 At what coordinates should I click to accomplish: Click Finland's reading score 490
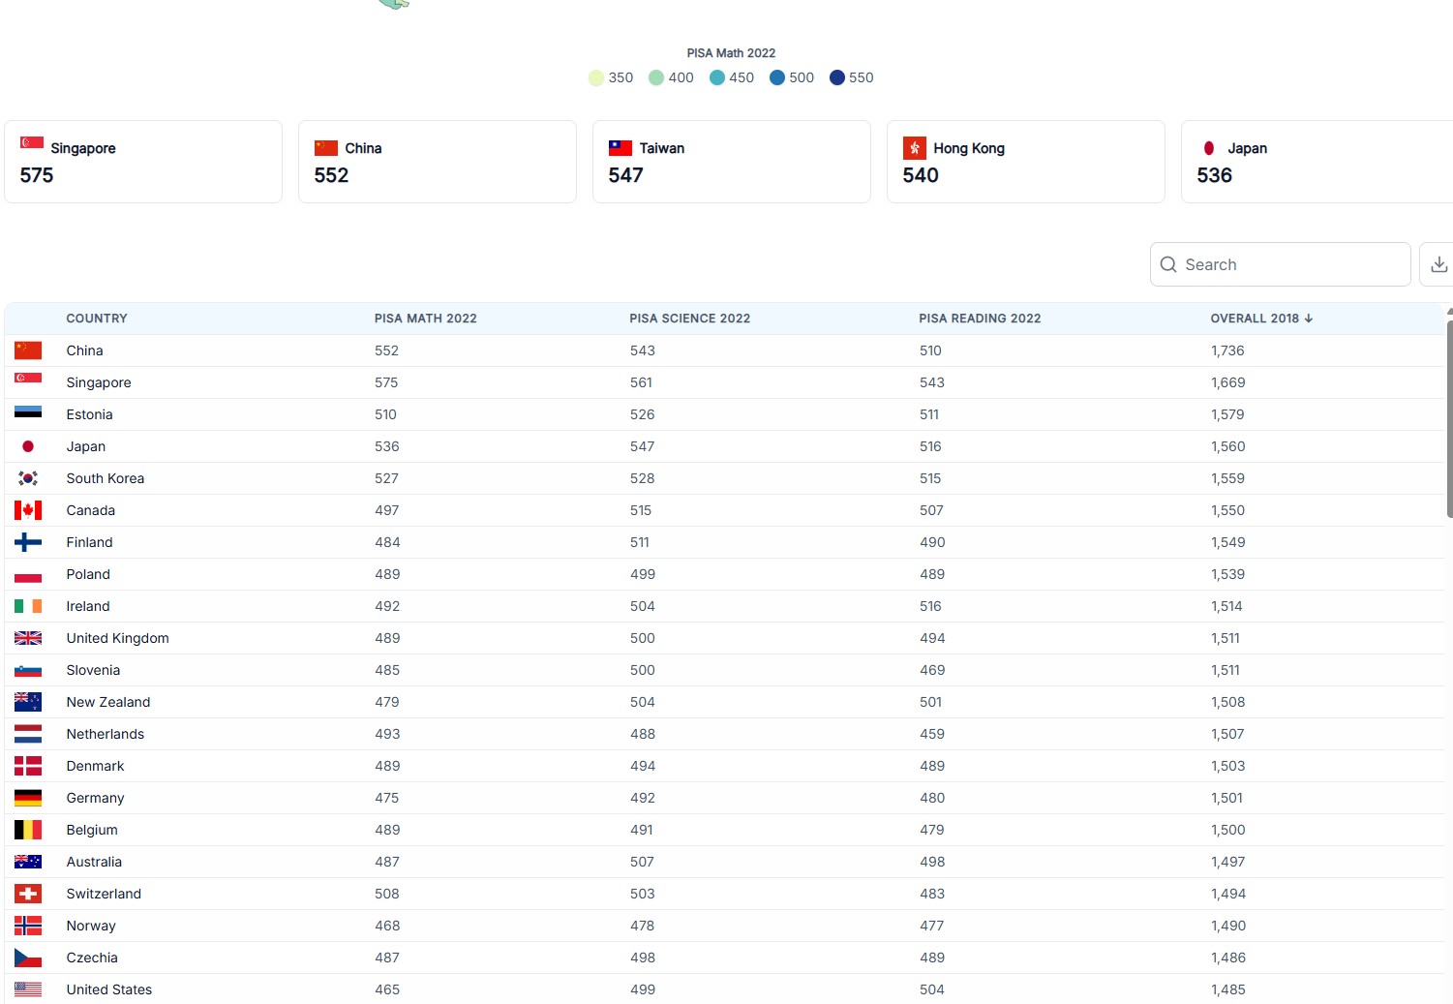[x=932, y=542]
